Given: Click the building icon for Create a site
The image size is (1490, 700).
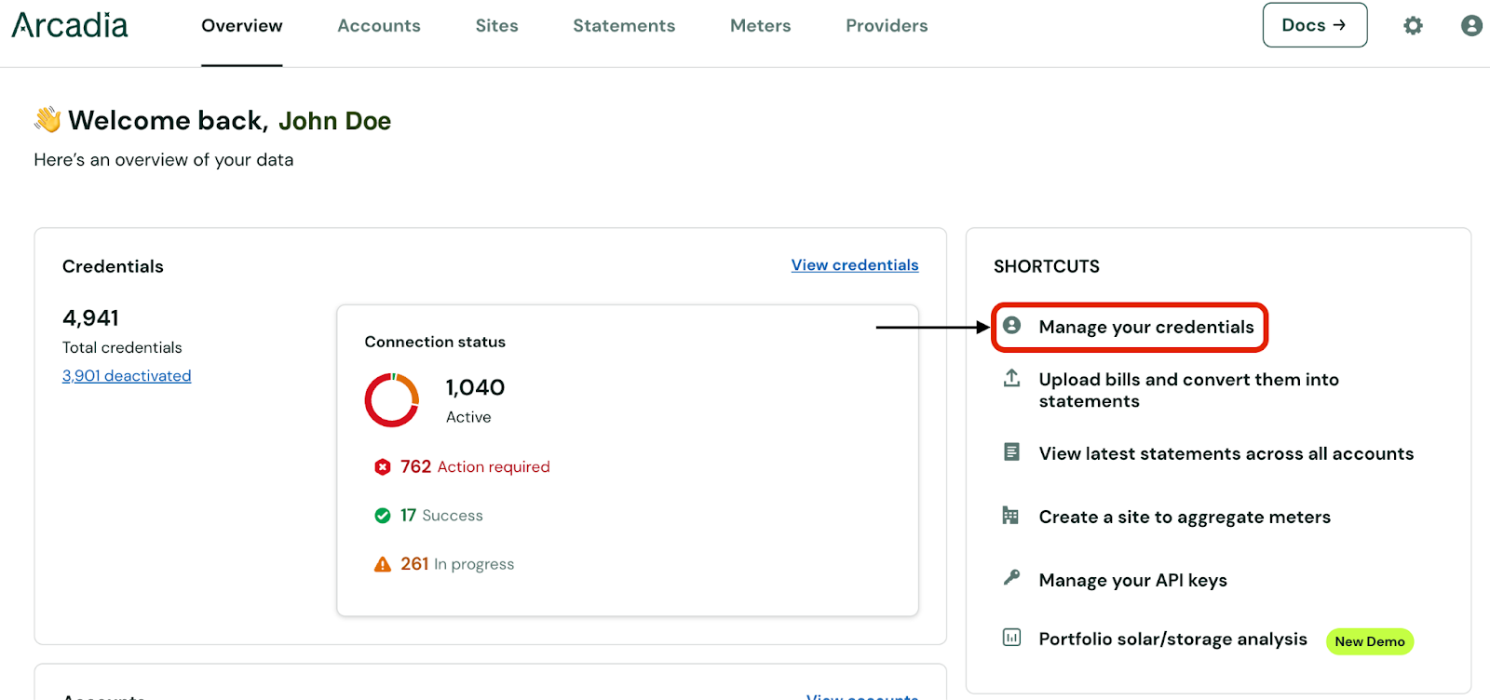Looking at the screenshot, I should click(x=1010, y=516).
